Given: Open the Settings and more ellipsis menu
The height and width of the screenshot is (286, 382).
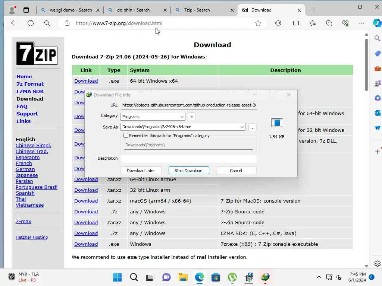Looking at the screenshot, I should point(361,23).
